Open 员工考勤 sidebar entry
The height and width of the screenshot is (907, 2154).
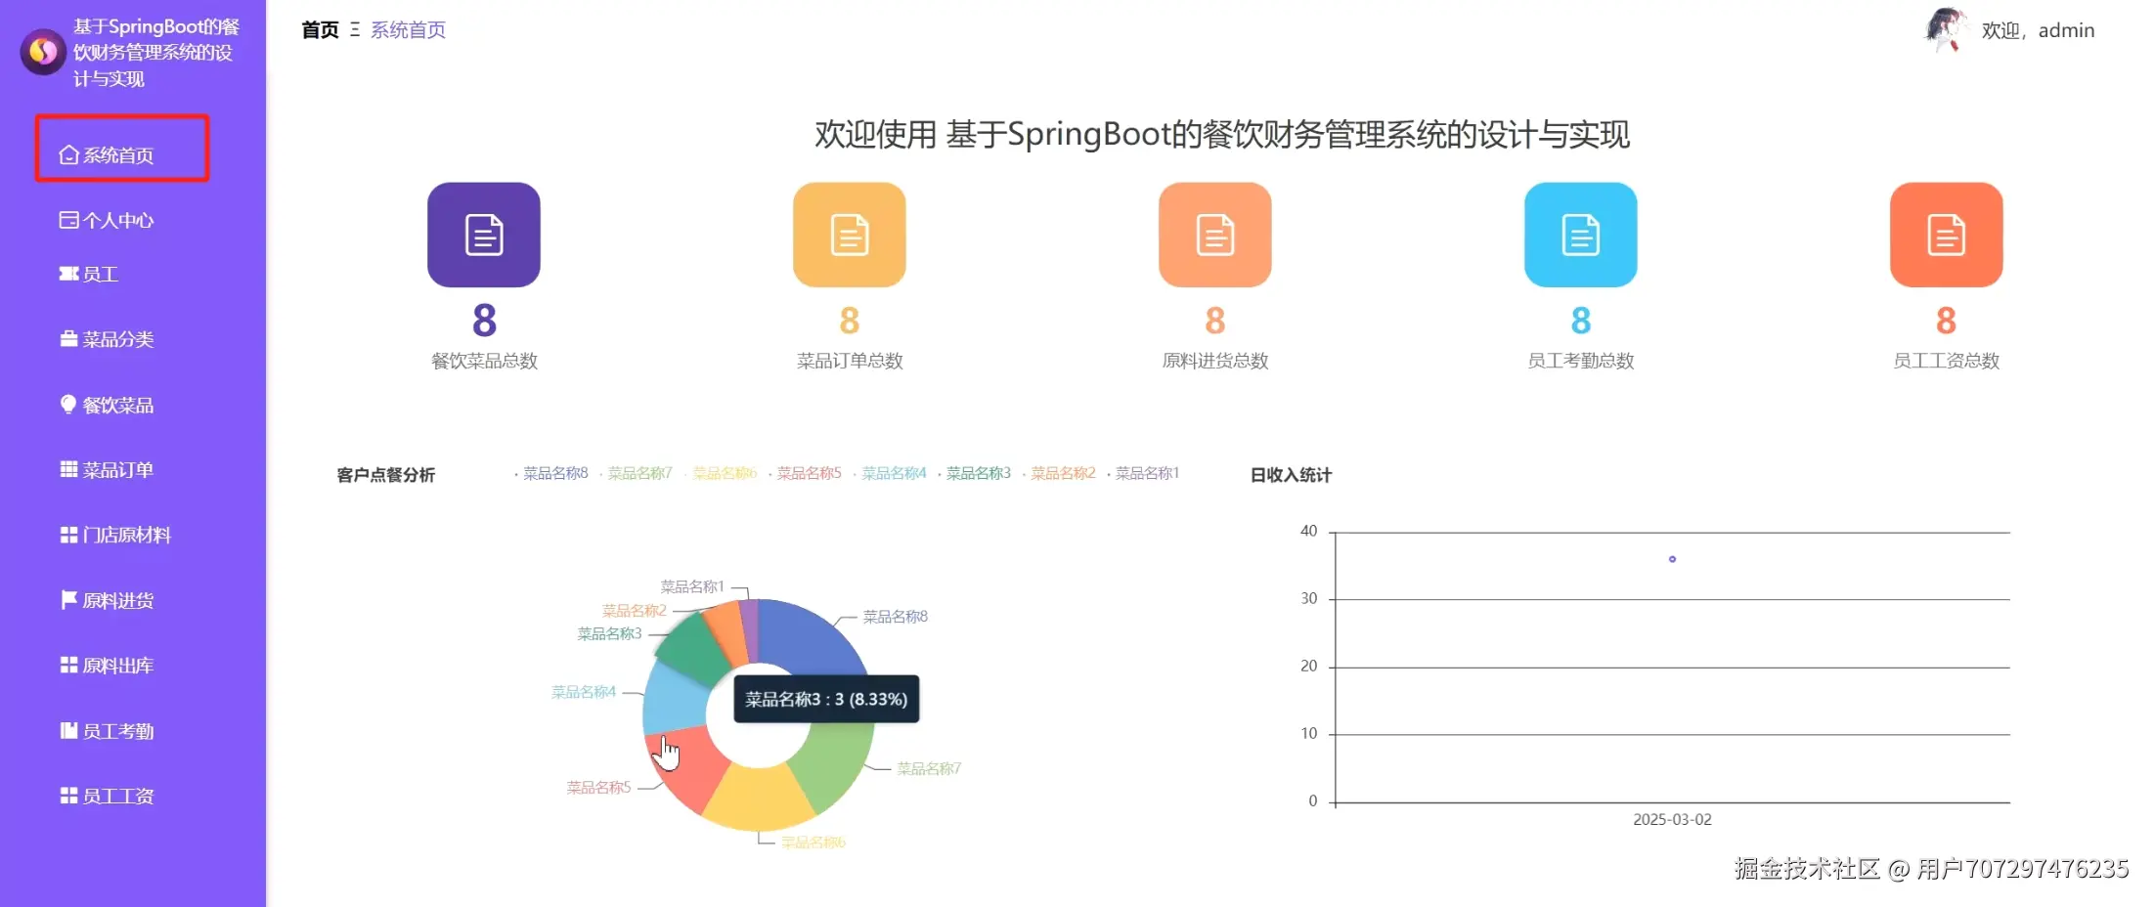tap(117, 731)
